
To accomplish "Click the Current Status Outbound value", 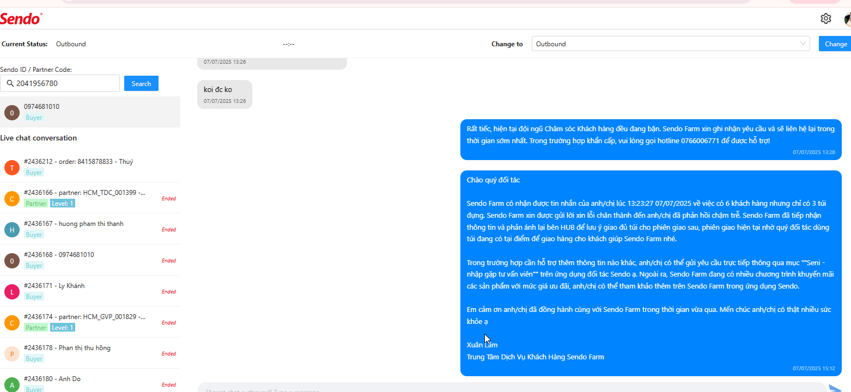I will (71, 44).
